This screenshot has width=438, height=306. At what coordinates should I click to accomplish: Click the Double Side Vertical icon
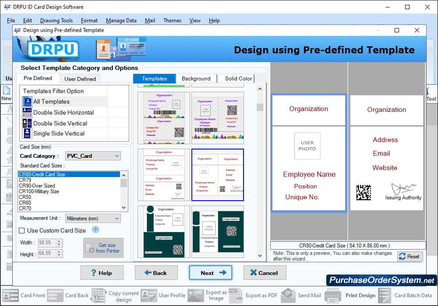tap(27, 123)
